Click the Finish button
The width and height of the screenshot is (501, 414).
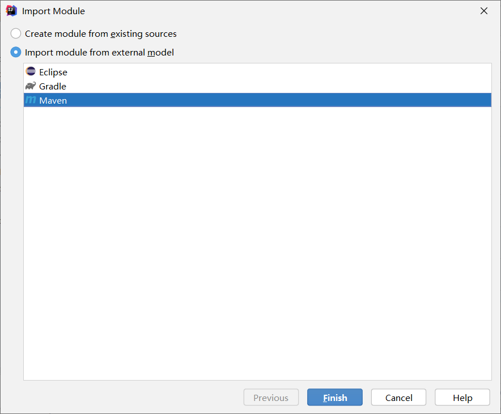tap(334, 397)
